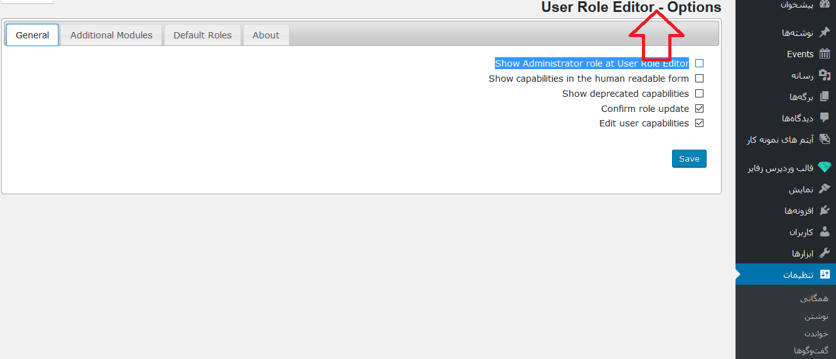Click the Show capabilities in human readable form label

(x=589, y=79)
